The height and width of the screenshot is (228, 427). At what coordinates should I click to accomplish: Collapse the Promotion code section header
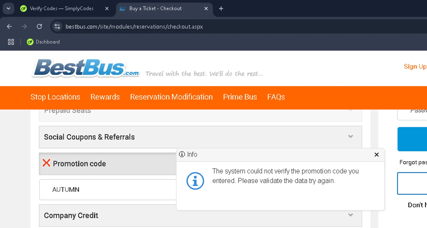coord(108,164)
